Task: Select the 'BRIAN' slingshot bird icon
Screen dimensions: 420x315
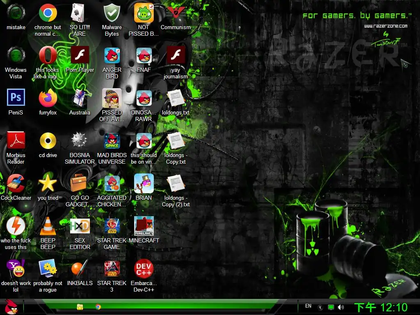Action: pos(144,183)
